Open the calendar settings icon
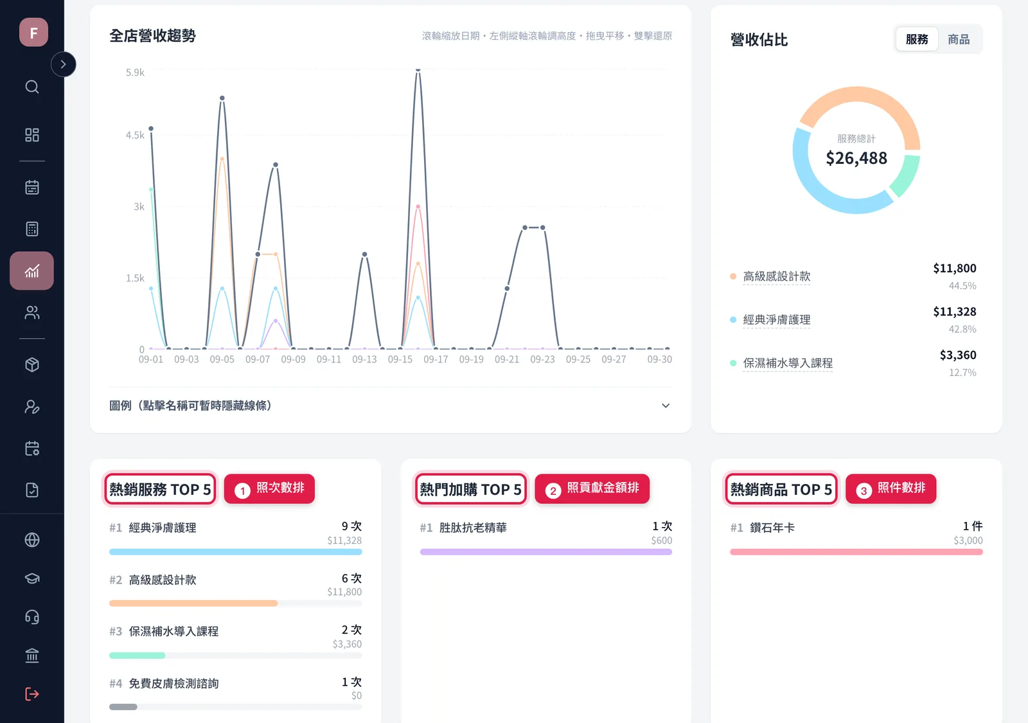The image size is (1028, 723). (x=32, y=449)
